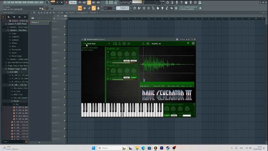Expand the MIDI_Files folder
The width and height of the screenshot is (268, 151).
coord(17,95)
